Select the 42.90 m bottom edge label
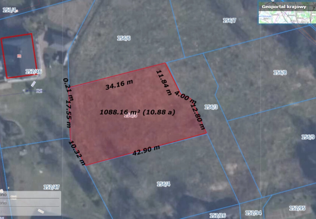 point(146,150)
